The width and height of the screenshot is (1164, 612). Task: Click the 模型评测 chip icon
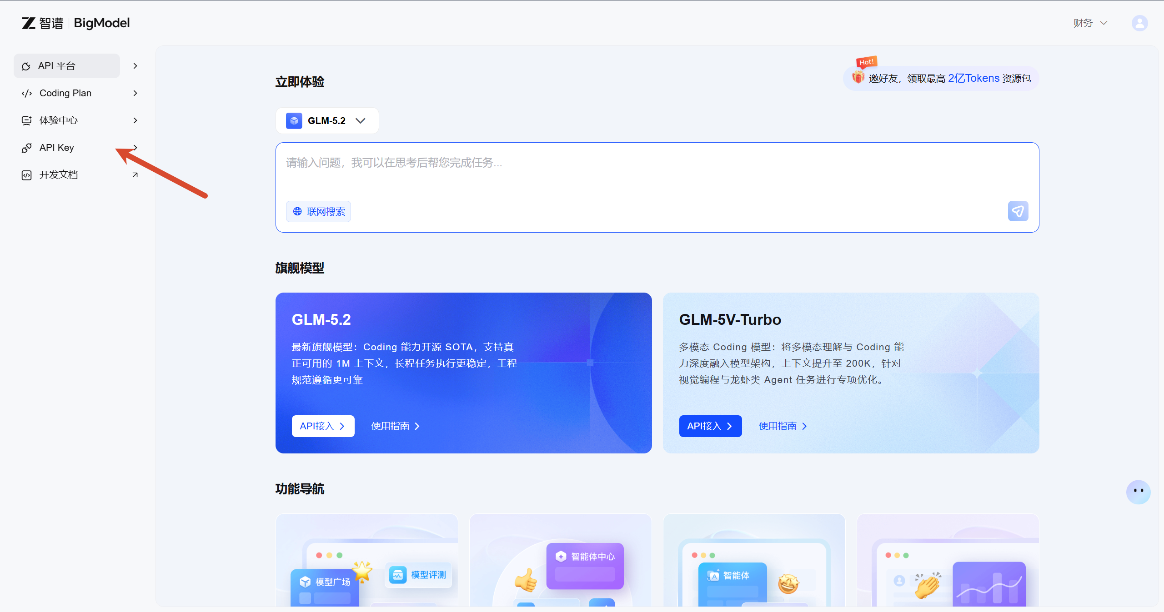point(398,575)
